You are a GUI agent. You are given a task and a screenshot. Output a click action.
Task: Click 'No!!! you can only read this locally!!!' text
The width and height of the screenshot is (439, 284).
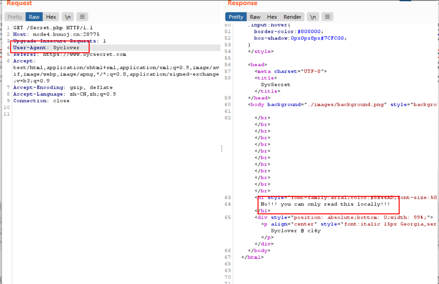pos(325,204)
